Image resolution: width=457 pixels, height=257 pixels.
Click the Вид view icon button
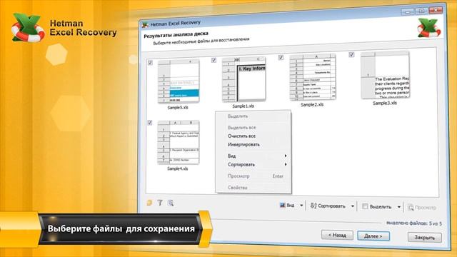pyautogui.click(x=287, y=205)
